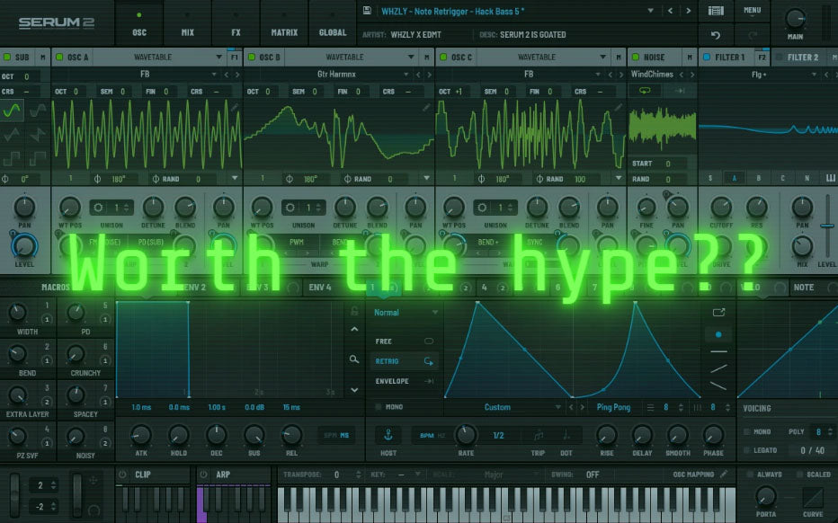Screen dimensions: 838x523
Task: Enable LEGATO in the Voicing panel
Action: (x=747, y=450)
